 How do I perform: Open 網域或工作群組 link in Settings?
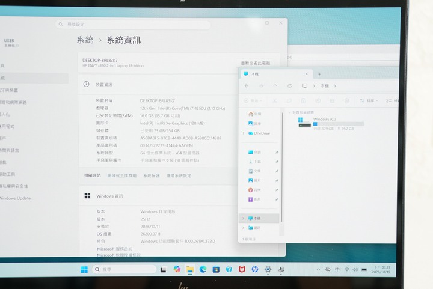(x=121, y=175)
